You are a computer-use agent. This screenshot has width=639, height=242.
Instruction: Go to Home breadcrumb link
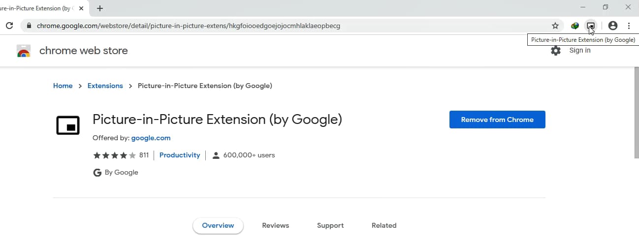click(63, 86)
